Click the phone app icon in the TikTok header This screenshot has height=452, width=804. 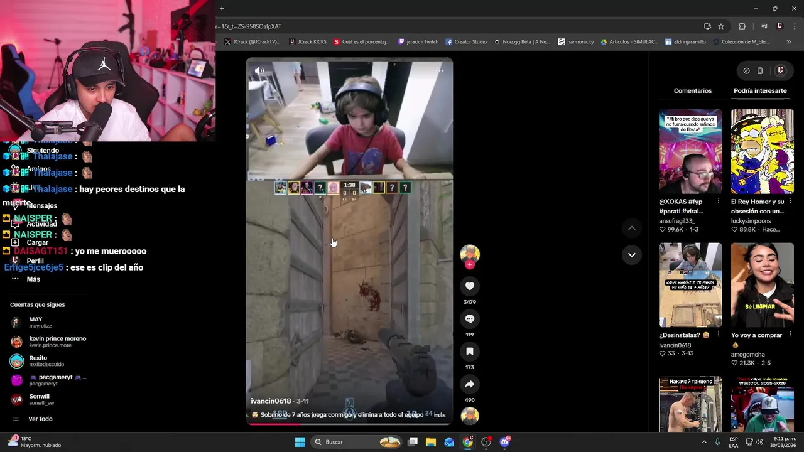[760, 71]
